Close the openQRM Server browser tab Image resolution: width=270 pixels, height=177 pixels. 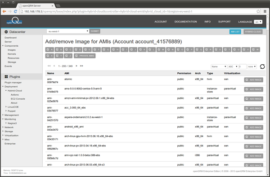[52, 6]
